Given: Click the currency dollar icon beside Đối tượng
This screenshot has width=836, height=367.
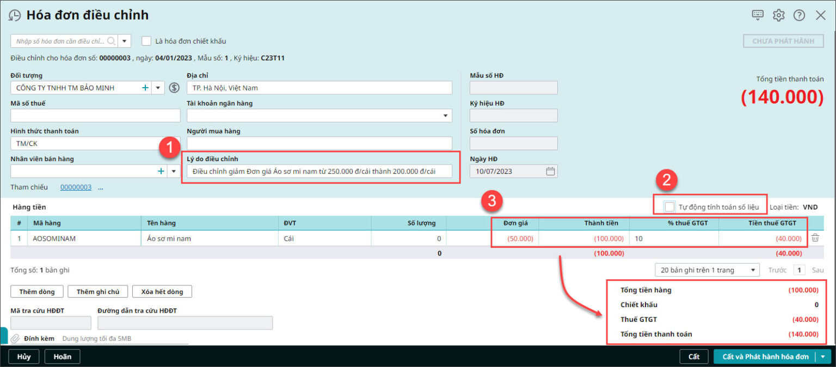Looking at the screenshot, I should 174,88.
